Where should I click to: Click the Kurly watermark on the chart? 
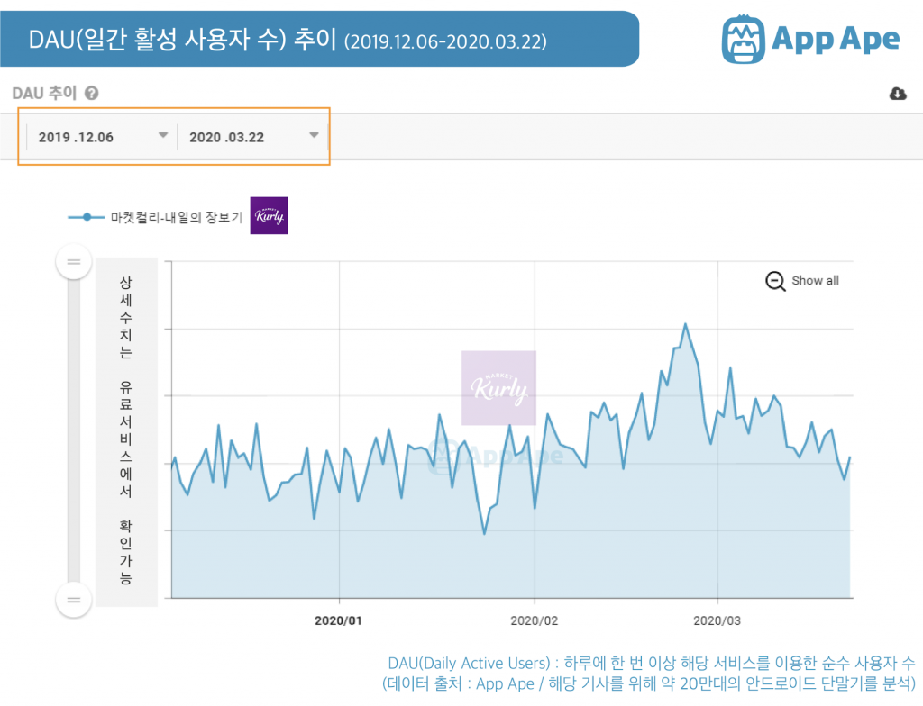point(498,387)
